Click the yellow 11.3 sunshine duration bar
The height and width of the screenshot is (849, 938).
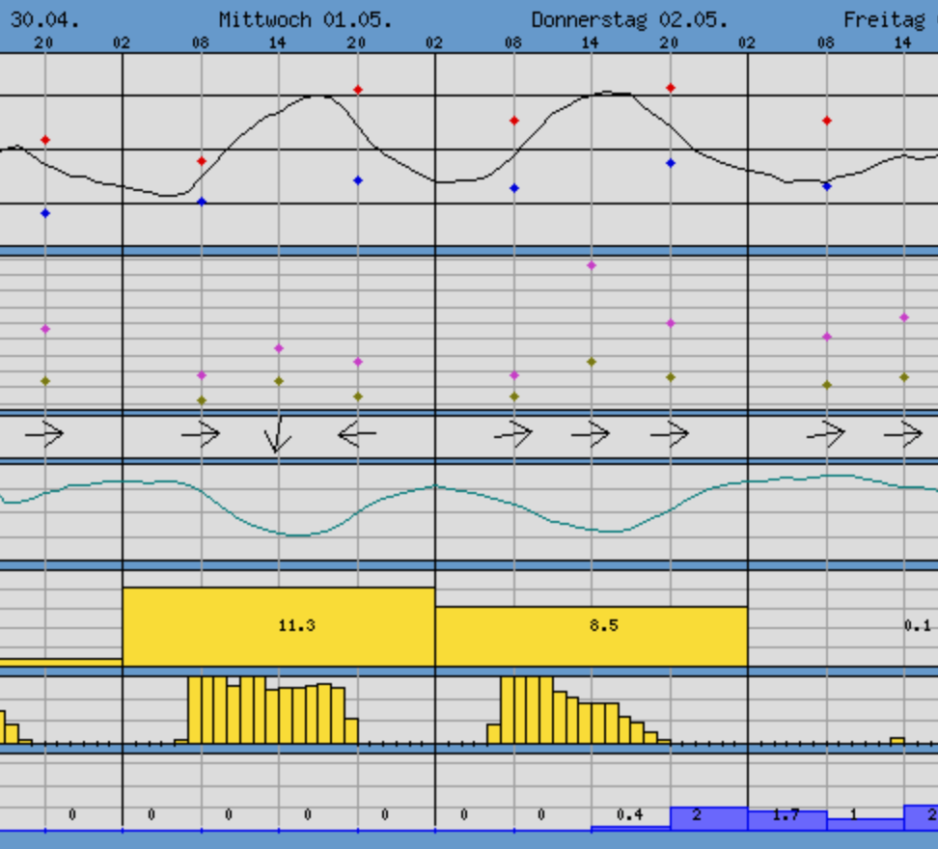point(279,626)
